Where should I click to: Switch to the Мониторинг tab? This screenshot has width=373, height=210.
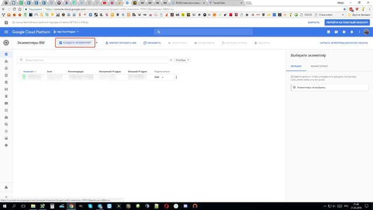(319, 66)
